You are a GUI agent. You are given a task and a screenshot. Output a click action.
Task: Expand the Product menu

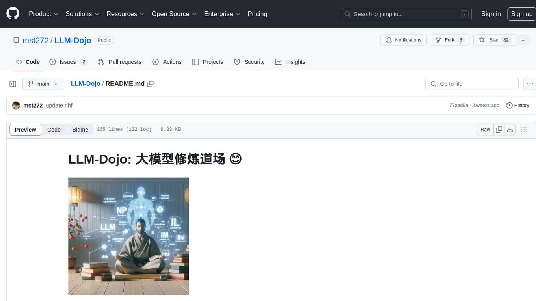point(43,14)
